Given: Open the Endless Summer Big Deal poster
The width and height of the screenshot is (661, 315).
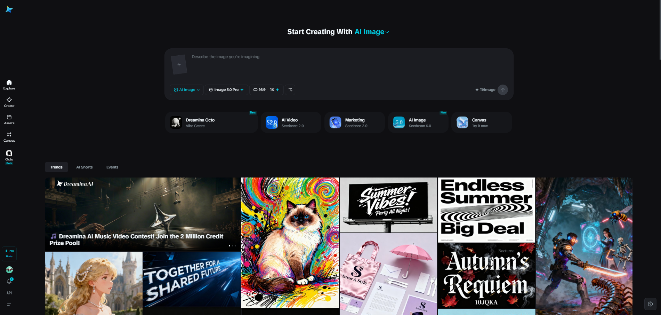Looking at the screenshot, I should click(x=486, y=210).
